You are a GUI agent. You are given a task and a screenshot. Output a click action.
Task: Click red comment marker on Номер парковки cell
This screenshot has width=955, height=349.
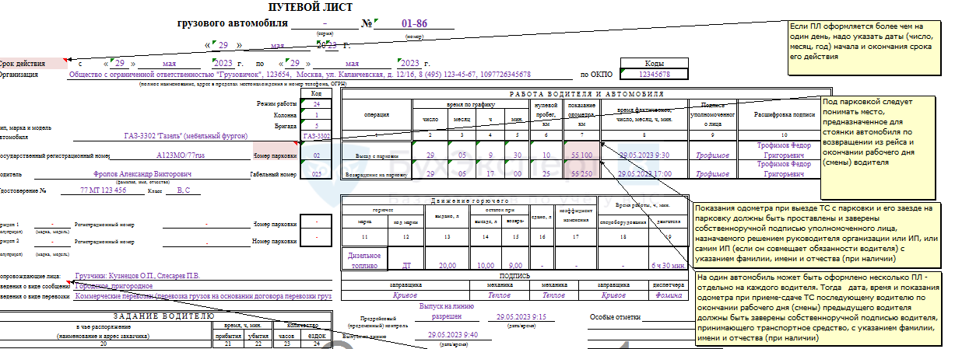[x=297, y=143]
